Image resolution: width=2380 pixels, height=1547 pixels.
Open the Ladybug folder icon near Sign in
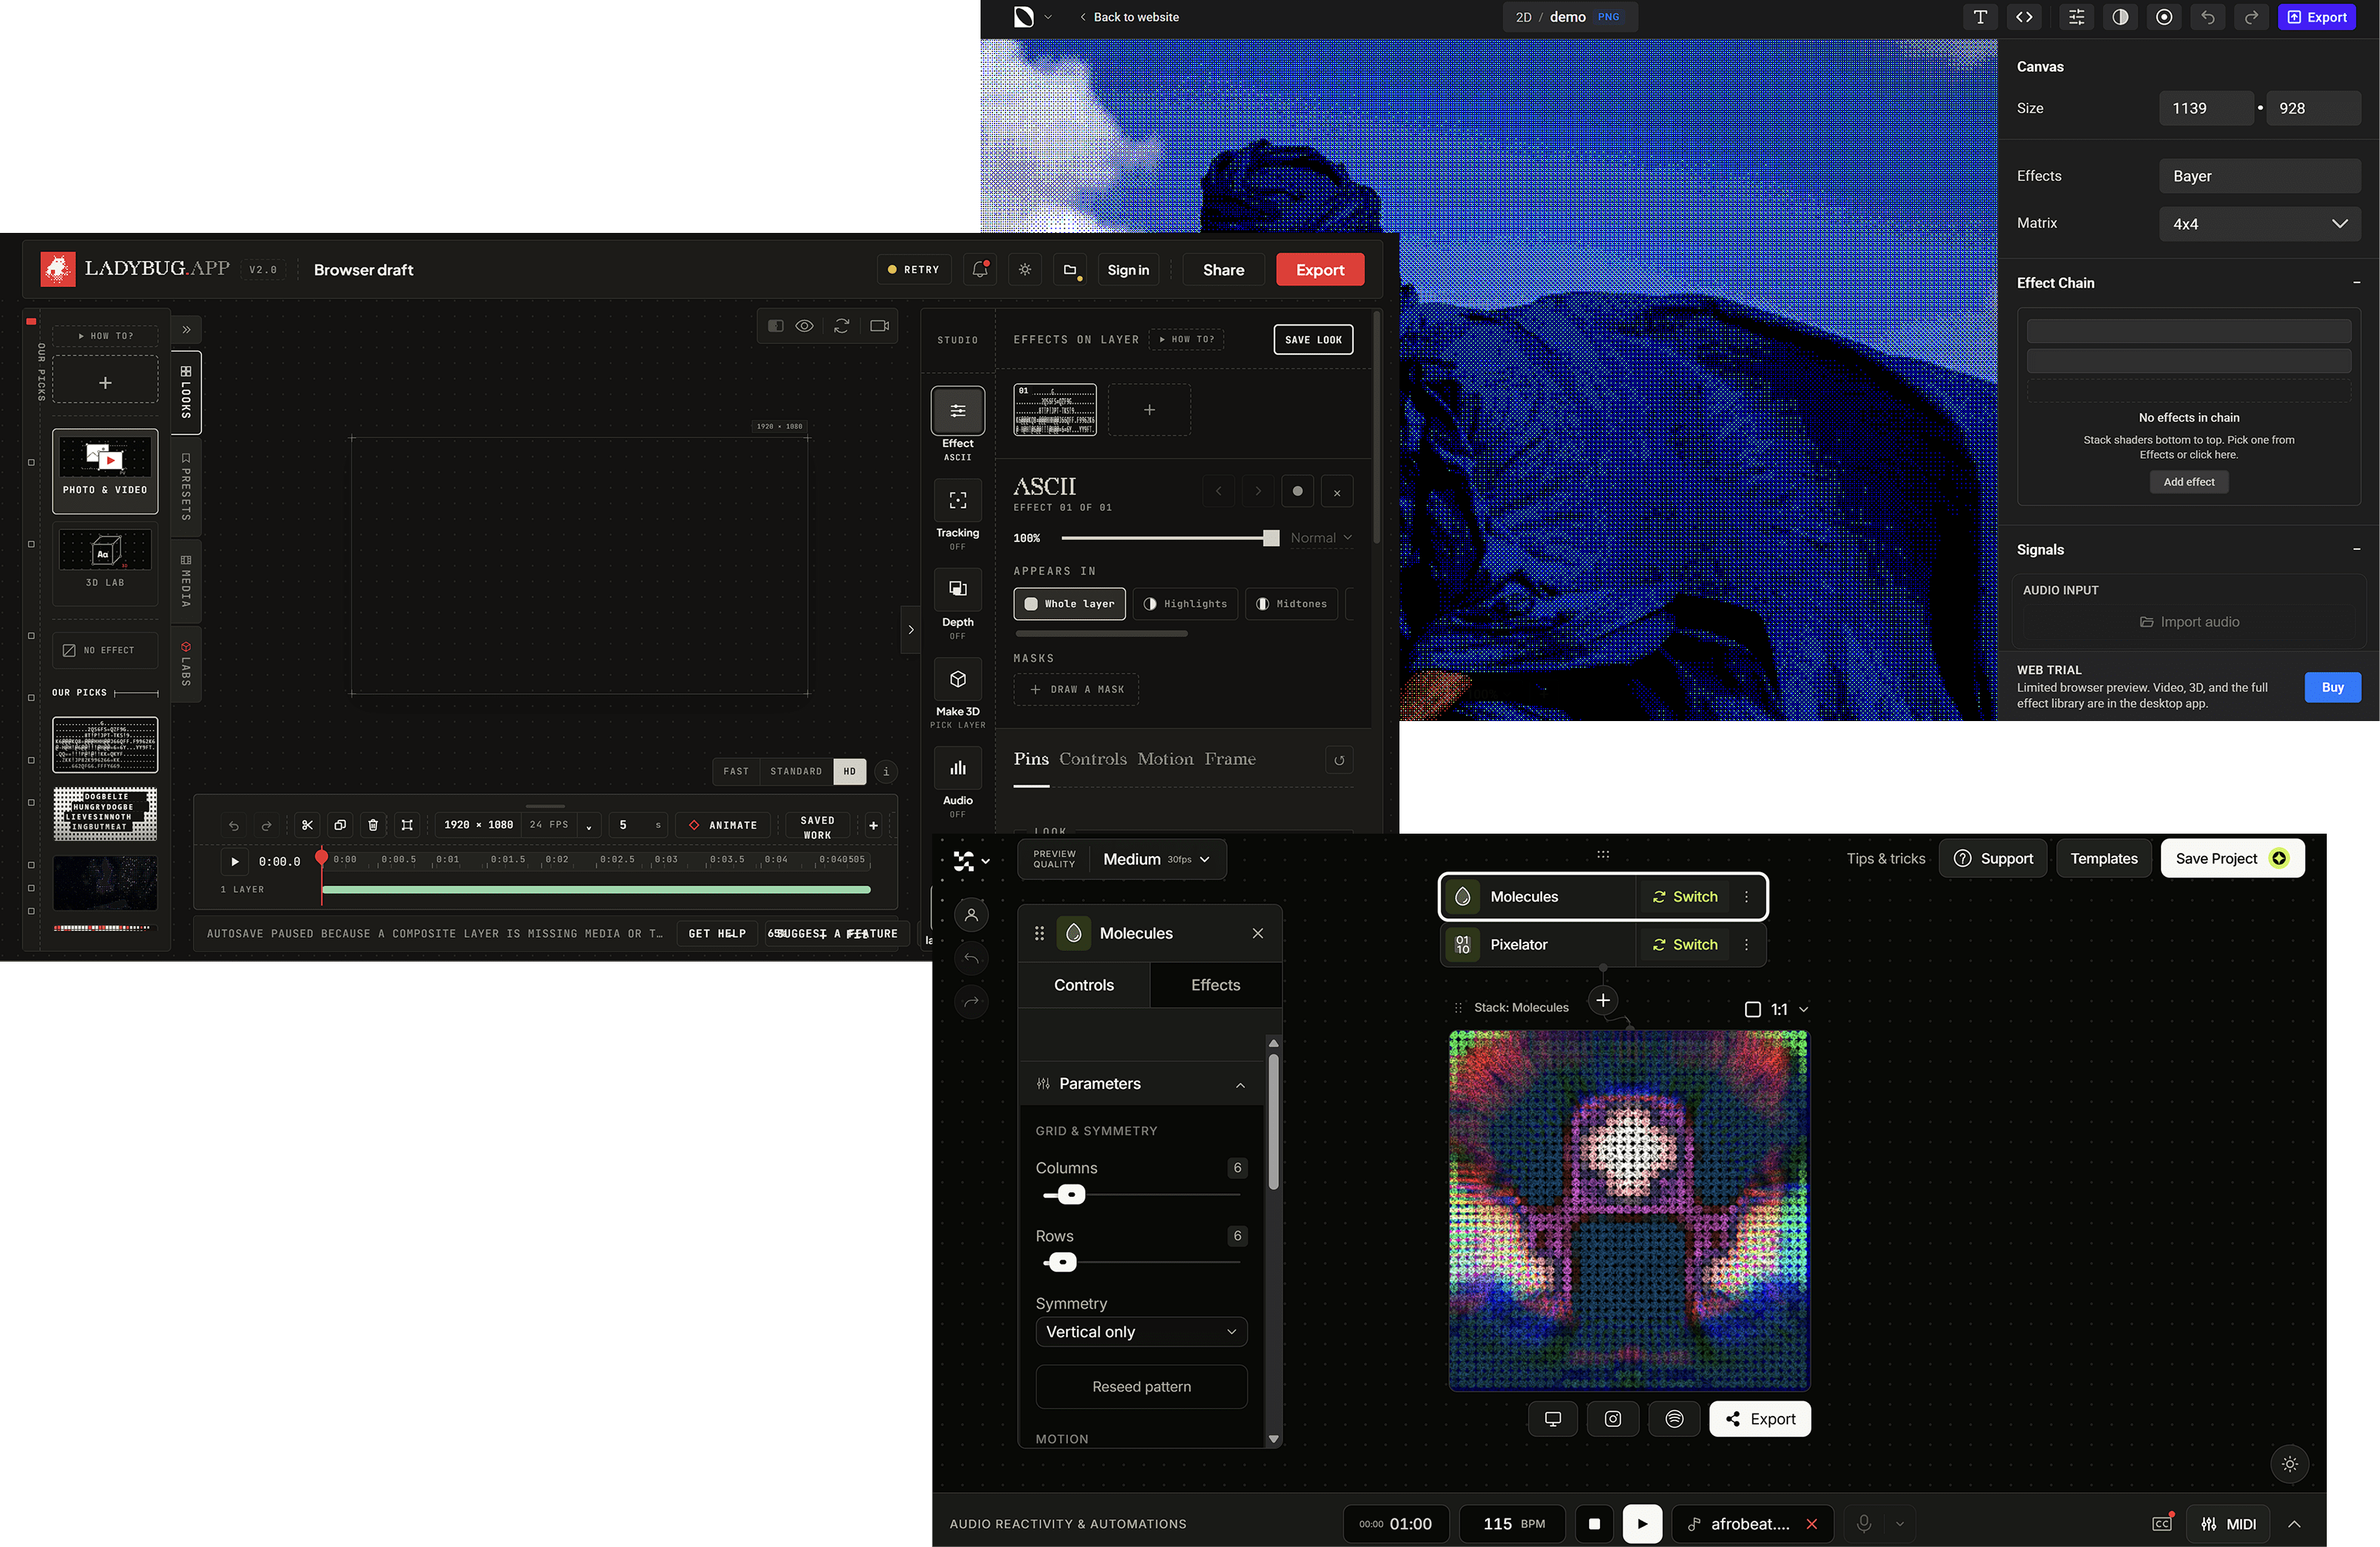coord(1070,270)
